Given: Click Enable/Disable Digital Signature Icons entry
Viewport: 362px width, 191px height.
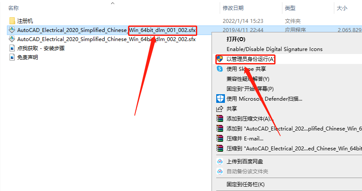Looking at the screenshot, I should pos(275,49).
